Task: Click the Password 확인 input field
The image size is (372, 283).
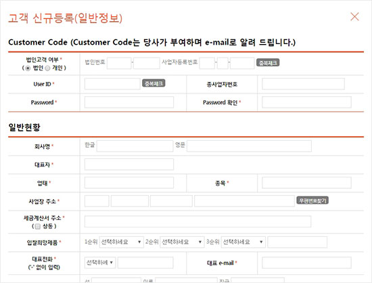Action: (x=306, y=102)
